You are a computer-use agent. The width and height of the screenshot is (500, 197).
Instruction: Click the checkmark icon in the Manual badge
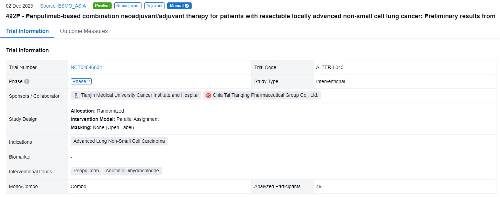[187, 6]
